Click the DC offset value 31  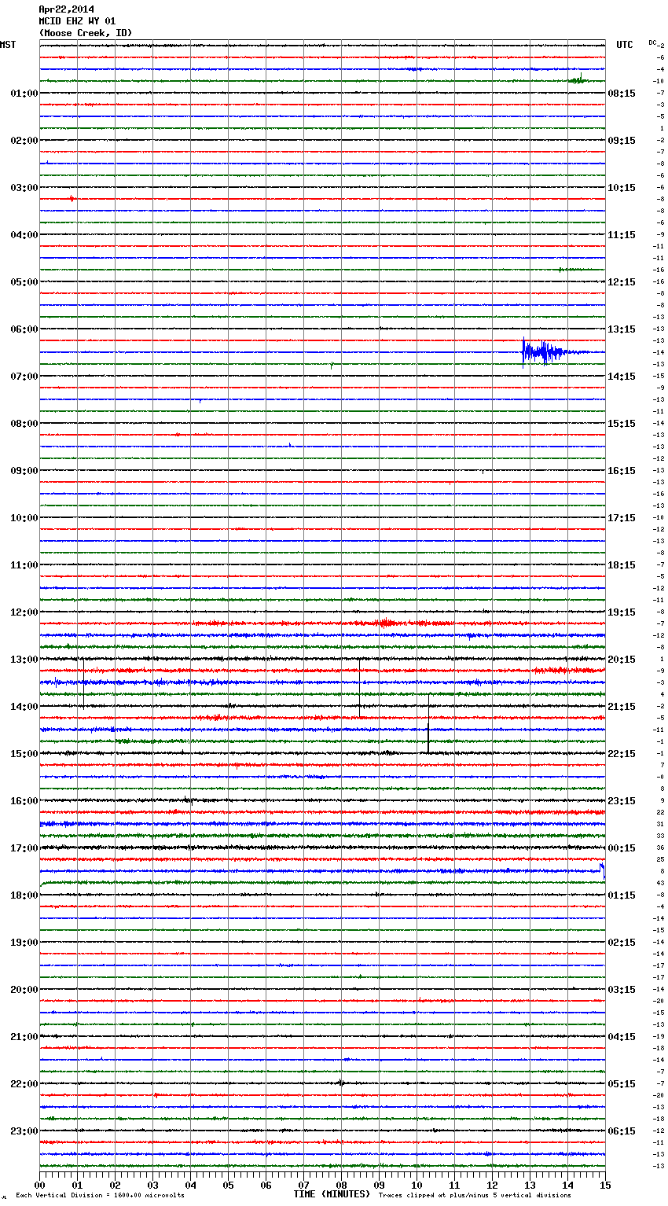(661, 824)
